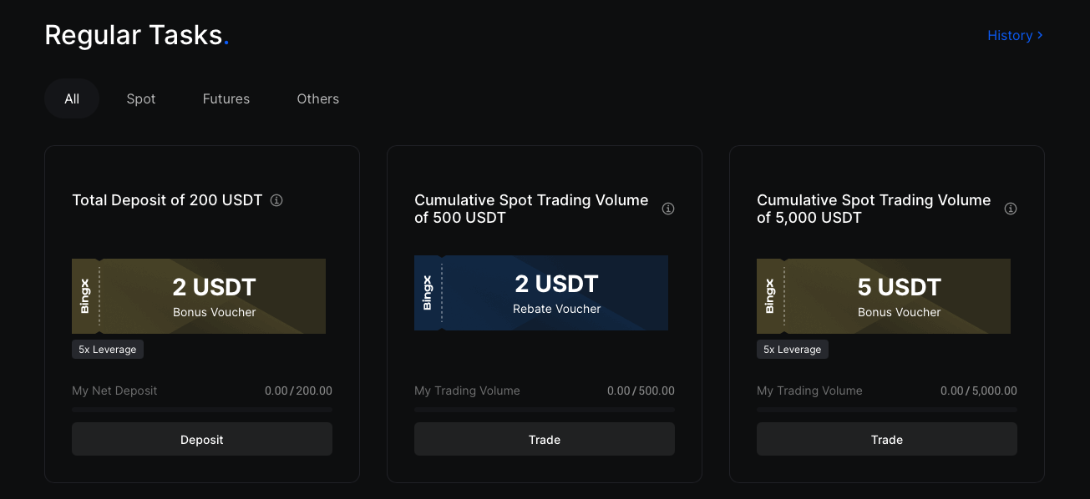
Task: Select the All filter tab
Action: click(72, 98)
